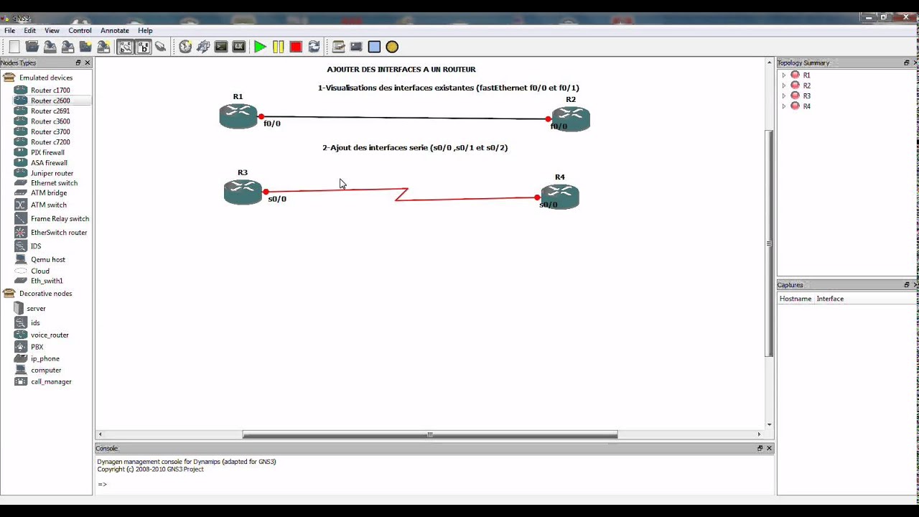This screenshot has height=517, width=919.
Task: Select Router c2691 node type
Action: (x=50, y=111)
